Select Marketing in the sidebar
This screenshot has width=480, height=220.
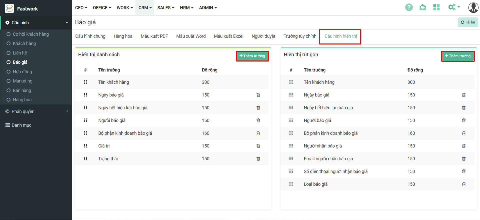(22, 81)
